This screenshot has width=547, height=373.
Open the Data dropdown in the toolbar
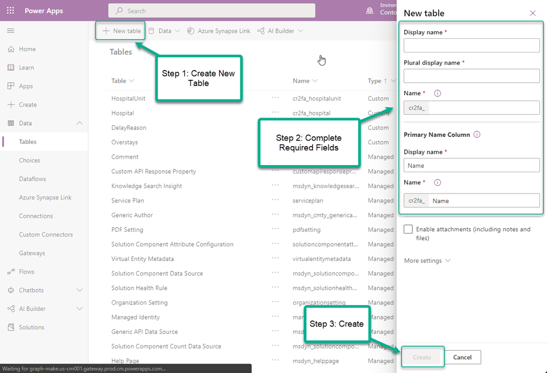tap(177, 31)
